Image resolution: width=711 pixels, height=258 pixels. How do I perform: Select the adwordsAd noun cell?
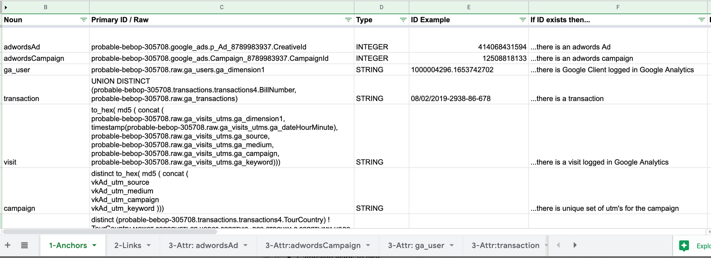[x=46, y=40]
